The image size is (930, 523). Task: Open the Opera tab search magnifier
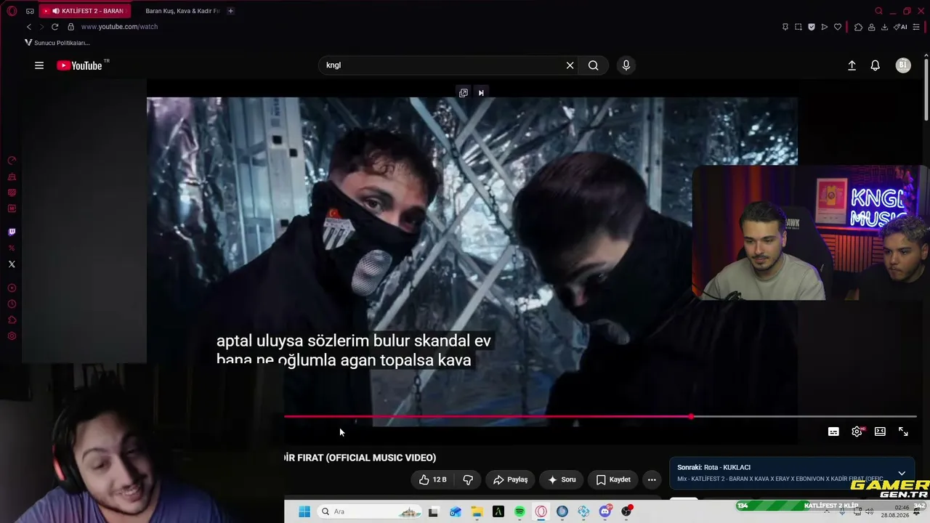coord(878,11)
